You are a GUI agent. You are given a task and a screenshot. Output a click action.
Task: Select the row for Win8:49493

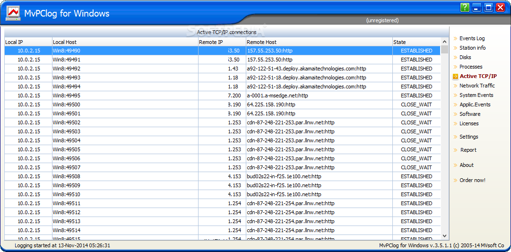(x=222, y=78)
